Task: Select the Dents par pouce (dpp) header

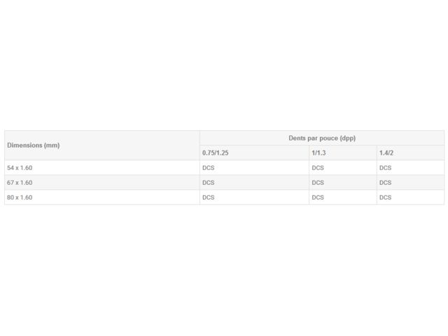Action: [x=321, y=138]
